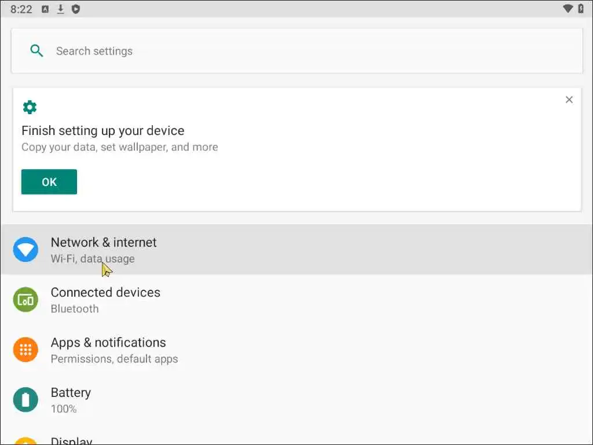Image resolution: width=593 pixels, height=445 pixels.
Task: Tap the teal Battery settings icon
Action: click(25, 400)
